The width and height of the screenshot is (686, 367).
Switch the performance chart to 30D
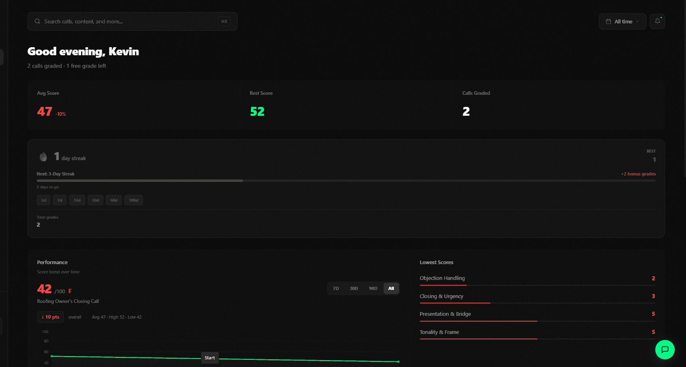354,288
